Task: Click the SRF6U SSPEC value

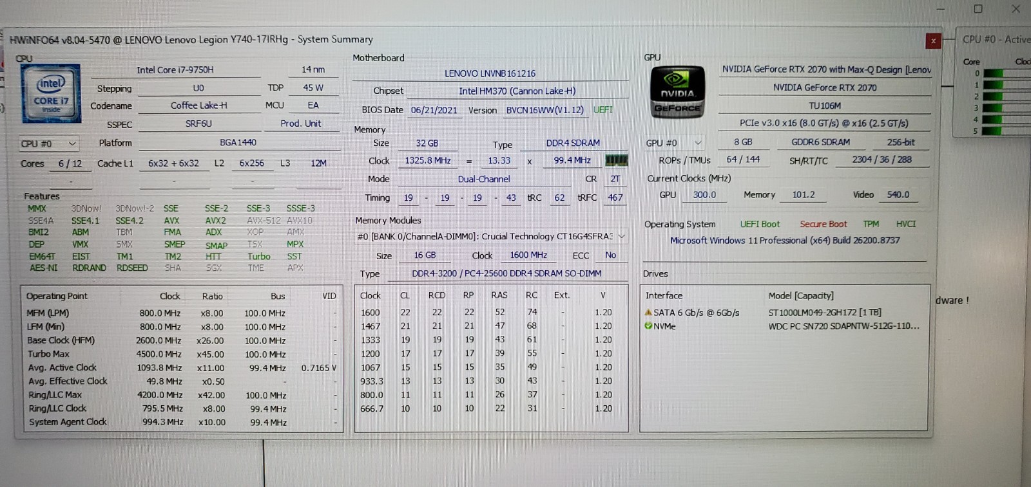Action: point(198,124)
